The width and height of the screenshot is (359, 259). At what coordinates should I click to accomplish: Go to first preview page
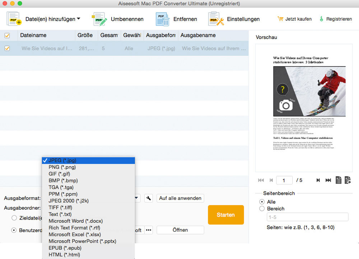(261, 180)
